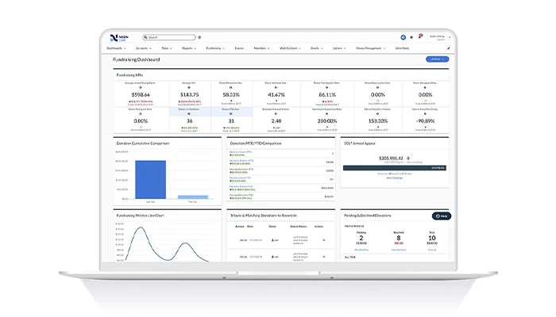The width and height of the screenshot is (556, 317).
Task: Click the blue Actions button
Action: coord(437,59)
